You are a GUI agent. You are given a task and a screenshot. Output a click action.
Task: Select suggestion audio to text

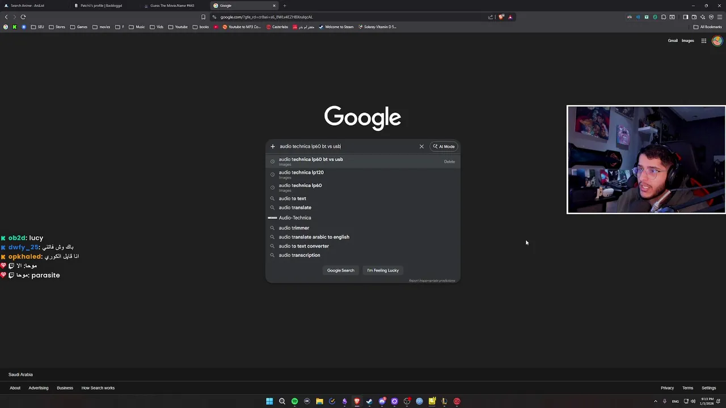(363, 198)
